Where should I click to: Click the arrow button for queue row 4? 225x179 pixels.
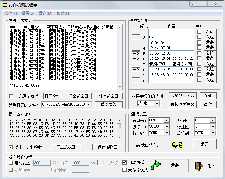(136, 48)
